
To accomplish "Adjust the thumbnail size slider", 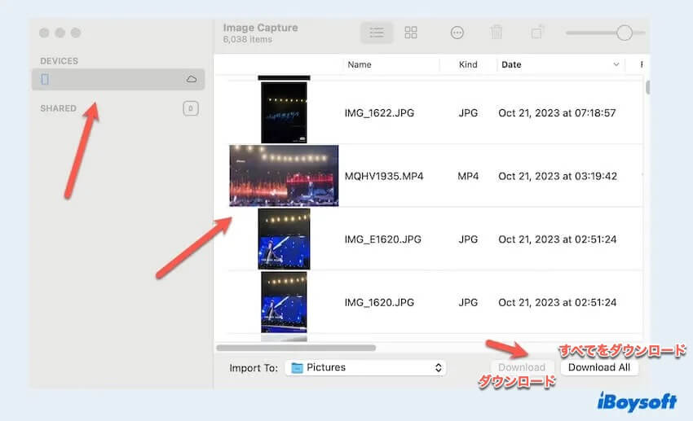I will tap(624, 33).
